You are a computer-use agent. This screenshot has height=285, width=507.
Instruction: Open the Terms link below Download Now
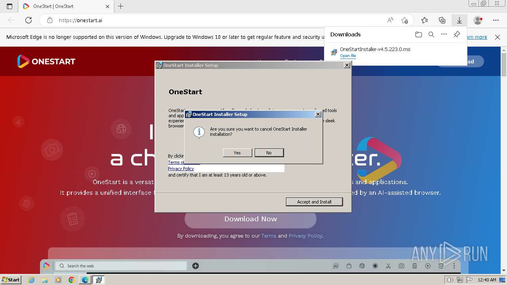click(x=269, y=236)
